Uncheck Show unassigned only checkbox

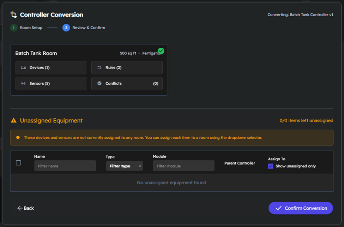tap(271, 166)
